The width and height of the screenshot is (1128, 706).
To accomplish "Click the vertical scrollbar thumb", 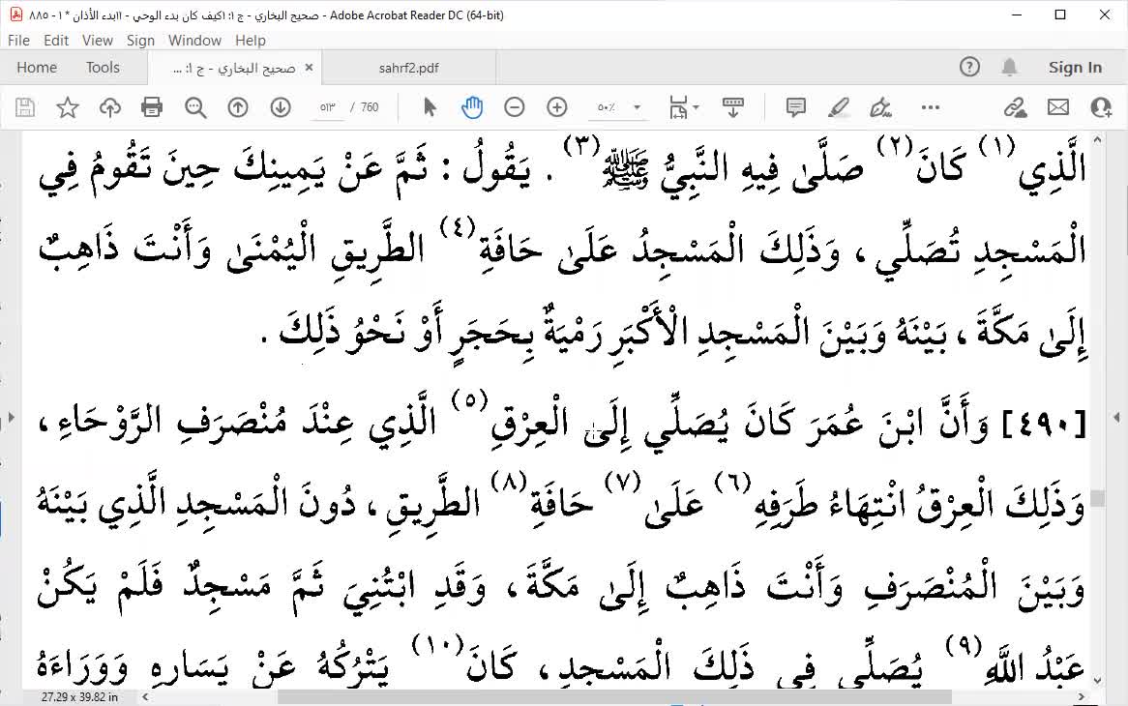I will coord(1097,498).
